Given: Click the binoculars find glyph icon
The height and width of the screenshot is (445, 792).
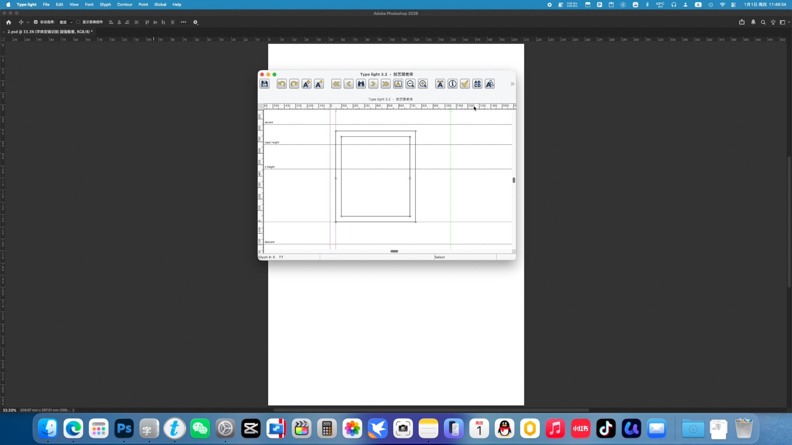Looking at the screenshot, I should [361, 84].
